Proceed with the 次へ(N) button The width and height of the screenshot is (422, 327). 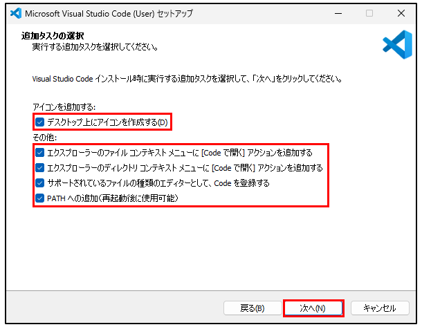[x=313, y=308]
